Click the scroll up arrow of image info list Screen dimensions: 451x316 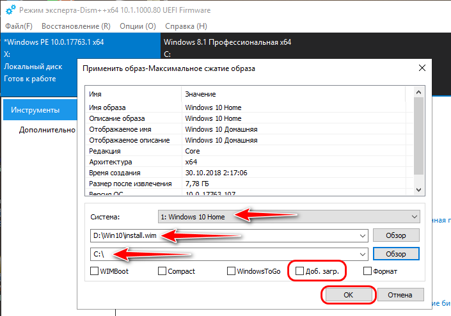[419, 92]
